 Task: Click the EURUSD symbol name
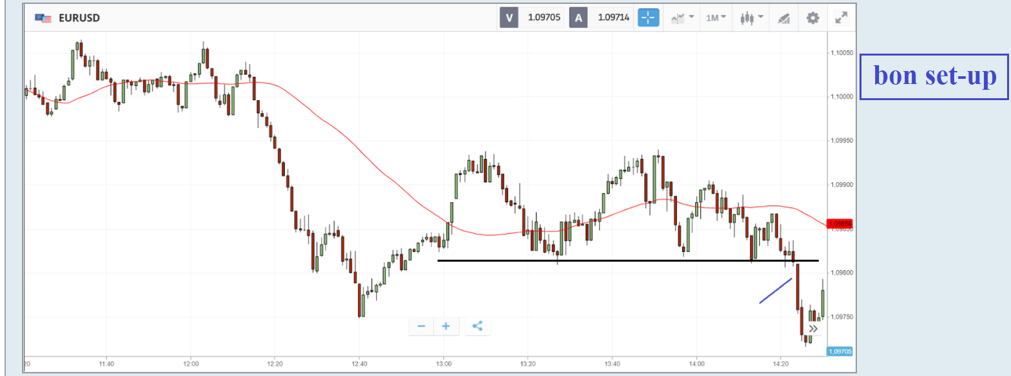coord(79,18)
